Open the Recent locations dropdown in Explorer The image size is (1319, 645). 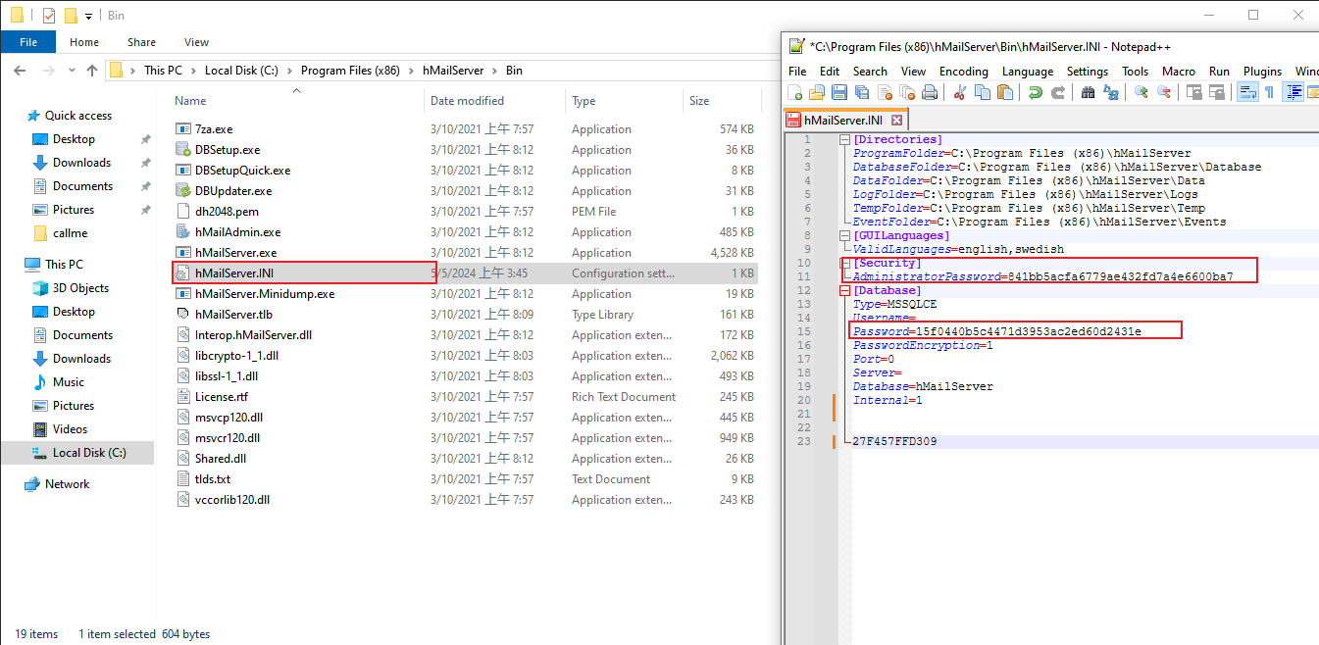click(72, 71)
